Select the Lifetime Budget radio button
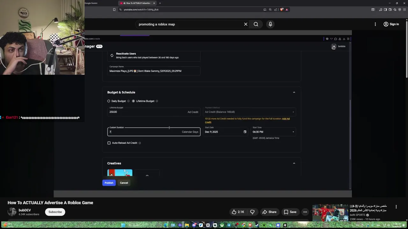408x229 pixels. tap(134, 101)
